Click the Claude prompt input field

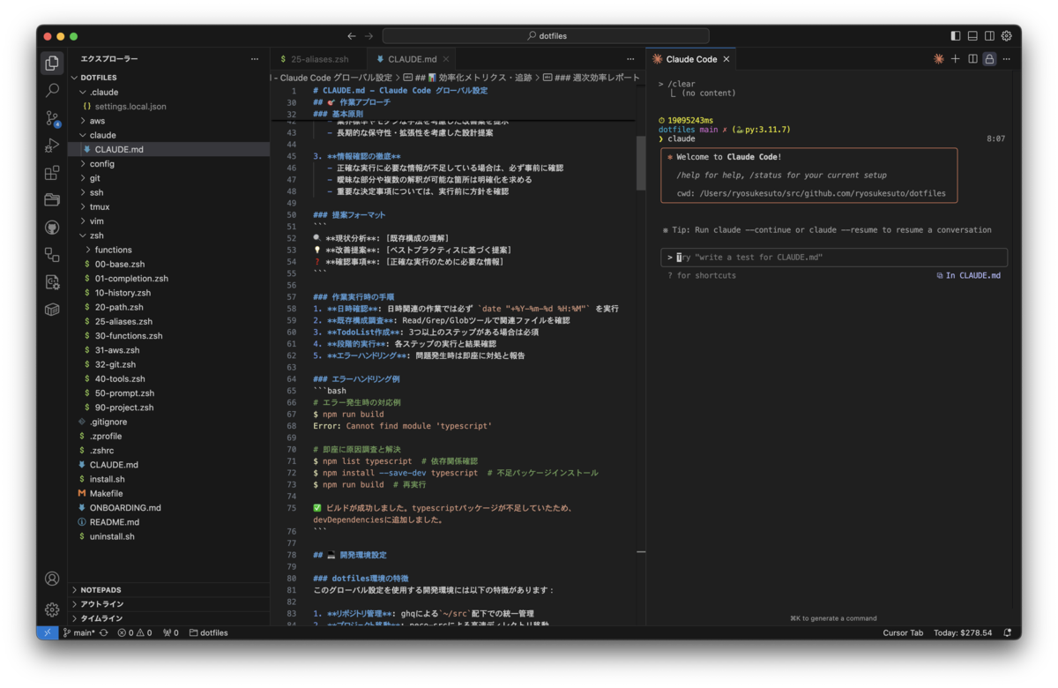pos(834,258)
